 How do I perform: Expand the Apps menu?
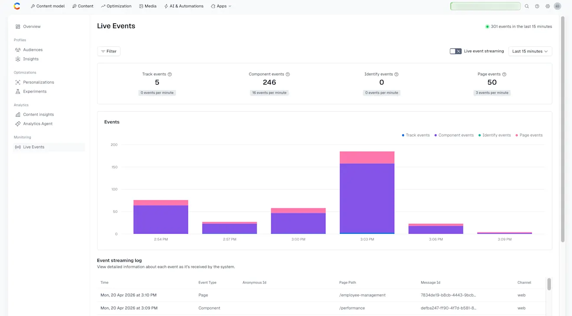point(221,6)
